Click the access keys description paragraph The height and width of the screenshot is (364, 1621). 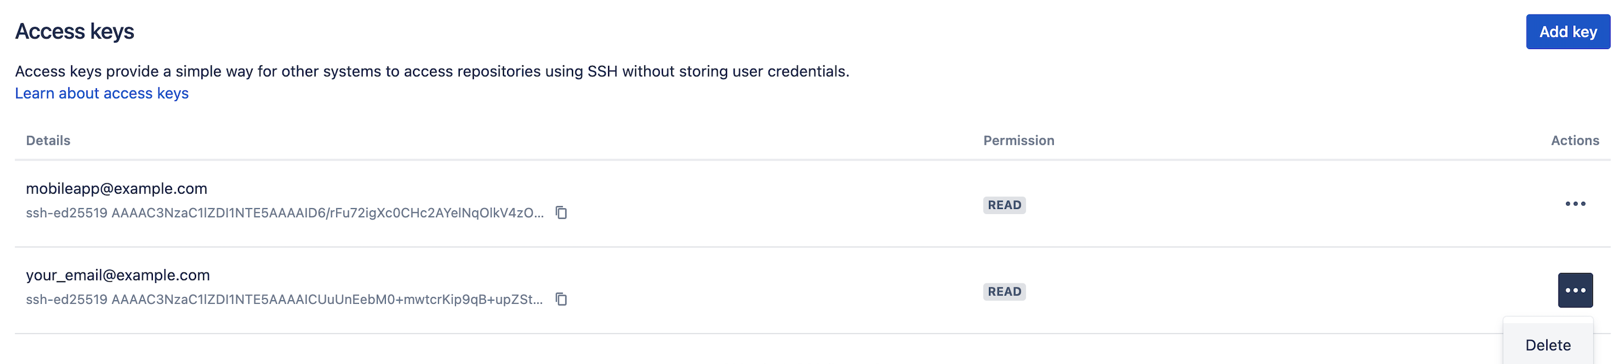click(432, 71)
